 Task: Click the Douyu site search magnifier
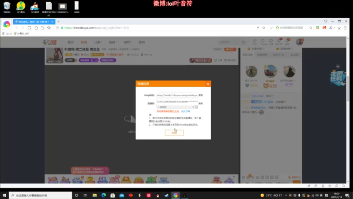243,42
